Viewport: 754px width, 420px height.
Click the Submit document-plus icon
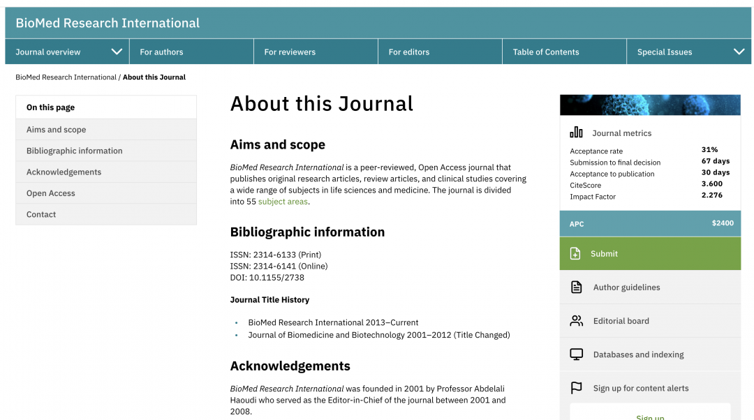coord(575,253)
